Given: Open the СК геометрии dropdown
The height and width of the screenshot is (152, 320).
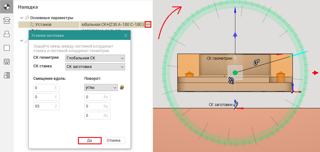Looking at the screenshot, I should coord(95,58).
